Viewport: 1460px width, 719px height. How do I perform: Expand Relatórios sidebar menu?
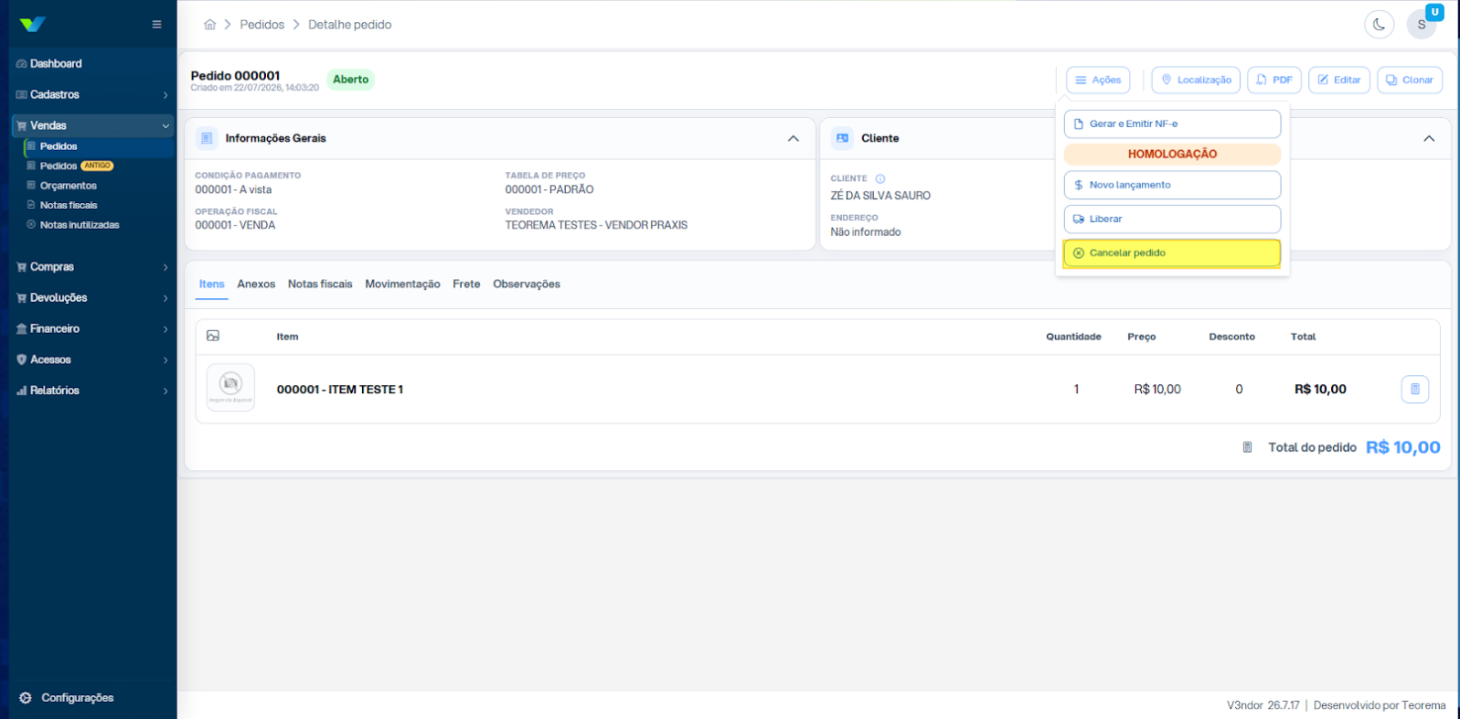pyautogui.click(x=91, y=391)
